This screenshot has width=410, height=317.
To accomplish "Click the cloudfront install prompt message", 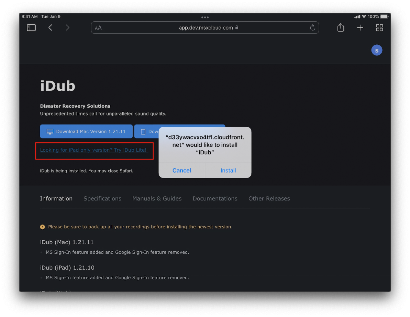I will pos(205,145).
